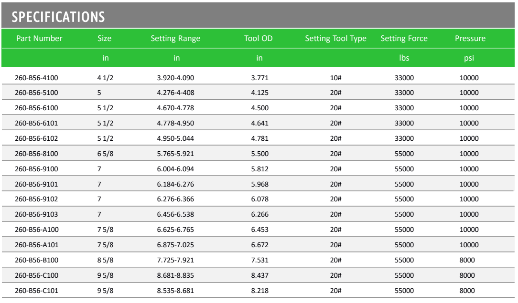
Task: Click the Pressure column header
Action: (470, 38)
